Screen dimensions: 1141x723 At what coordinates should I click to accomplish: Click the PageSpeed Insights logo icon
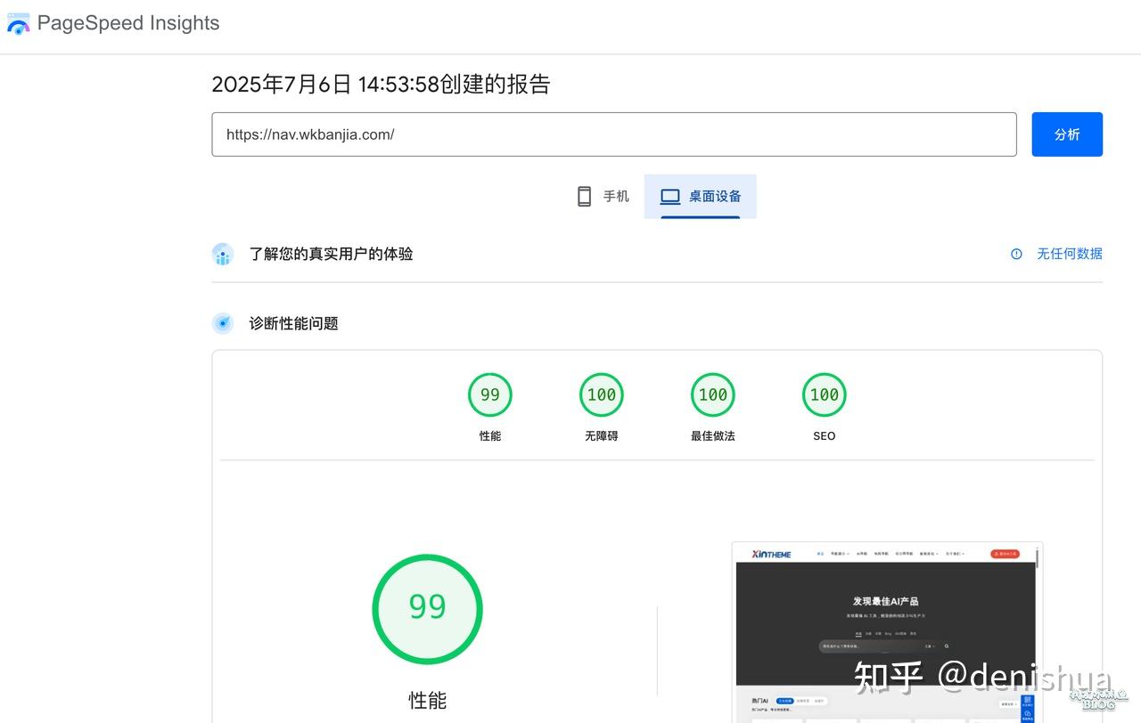click(x=18, y=24)
